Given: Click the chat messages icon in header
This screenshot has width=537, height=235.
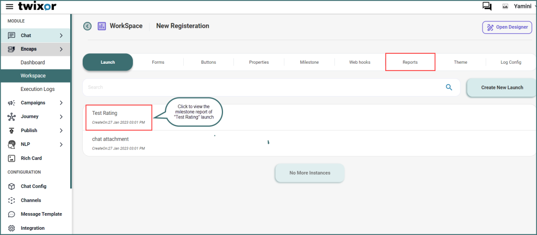Looking at the screenshot, I should coord(487,6).
